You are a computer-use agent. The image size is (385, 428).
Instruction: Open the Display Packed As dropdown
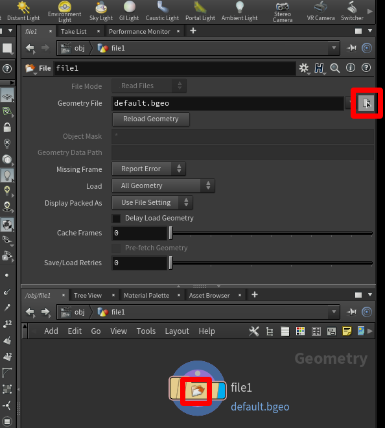(x=152, y=202)
